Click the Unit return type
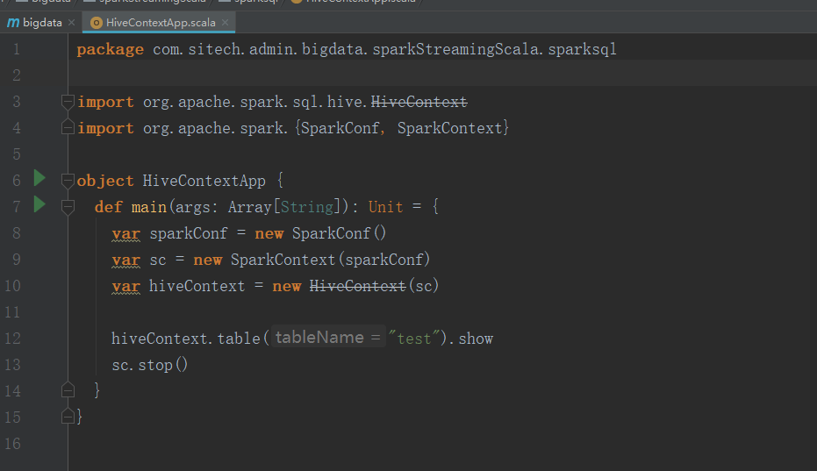 click(x=385, y=207)
